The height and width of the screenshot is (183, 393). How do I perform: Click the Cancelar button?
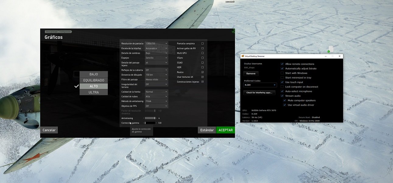click(x=49, y=130)
